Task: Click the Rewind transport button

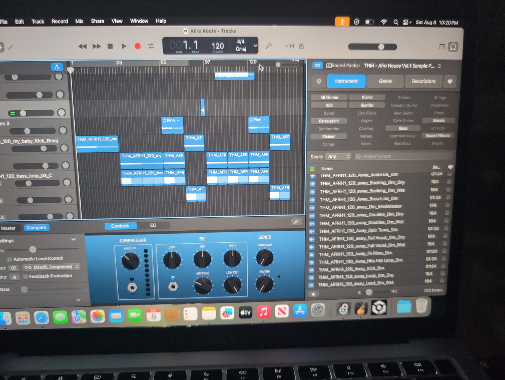Action: (82, 46)
